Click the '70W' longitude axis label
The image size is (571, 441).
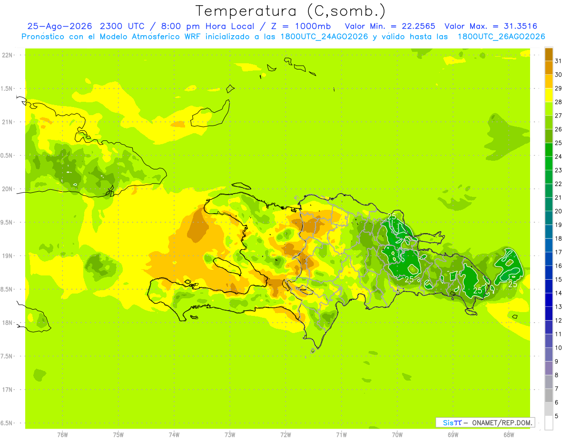(397, 434)
